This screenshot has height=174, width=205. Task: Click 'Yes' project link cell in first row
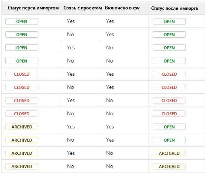pyautogui.click(x=71, y=21)
